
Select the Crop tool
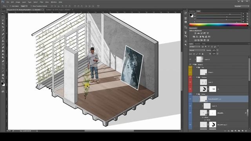pyautogui.click(x=3, y=27)
